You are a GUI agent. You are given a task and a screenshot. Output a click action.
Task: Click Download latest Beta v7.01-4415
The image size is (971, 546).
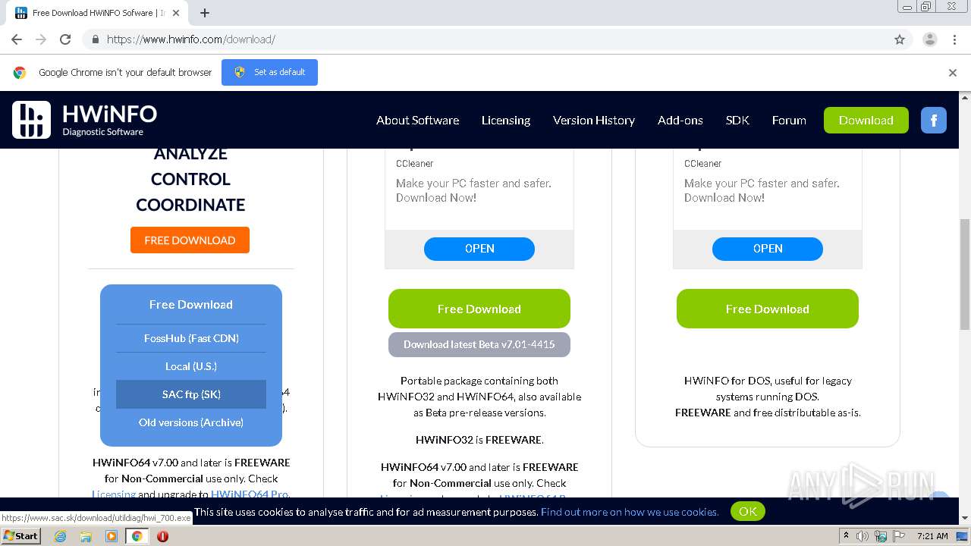coord(479,344)
